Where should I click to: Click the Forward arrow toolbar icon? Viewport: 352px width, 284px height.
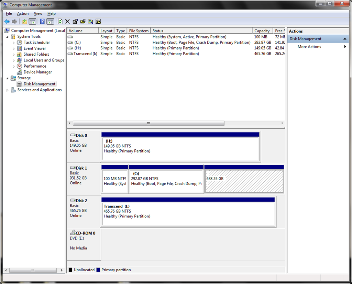(x=14, y=22)
